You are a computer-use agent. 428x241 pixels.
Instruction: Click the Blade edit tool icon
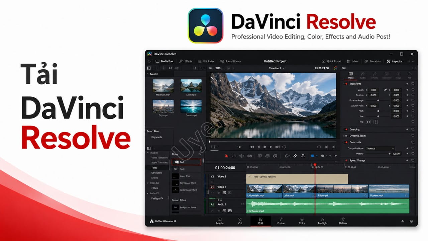coord(250,156)
